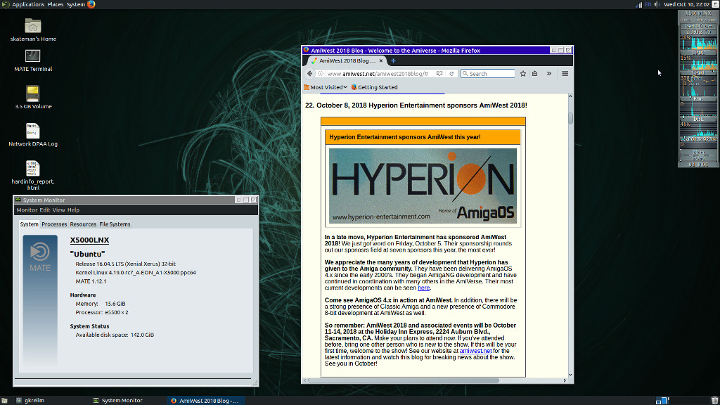Click the Show Desktop icon in bottom panel
This screenshot has width=720, height=405.
click(4, 400)
